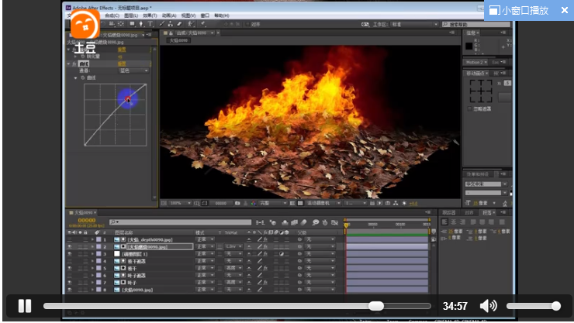Toggle adjustment layer switch on layer 3
The width and height of the screenshot is (574, 323).
point(281,253)
